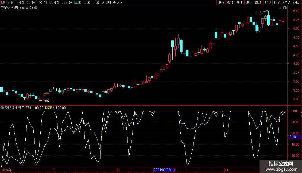Select the 60分钟 period tab
Viewport: 302px width, 173px height.
click(x=67, y=2)
